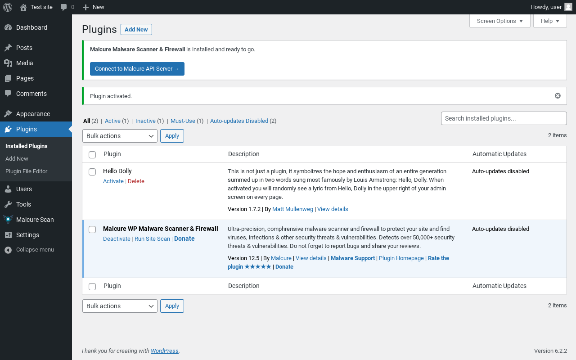Open the Malcure Scan sidebar icon
This screenshot has width=576, height=360.
click(x=8, y=220)
